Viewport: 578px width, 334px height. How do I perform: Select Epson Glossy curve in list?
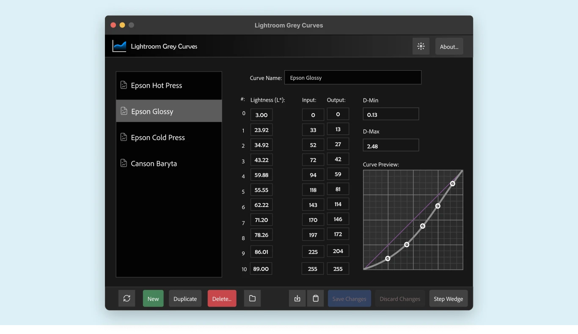point(169,111)
